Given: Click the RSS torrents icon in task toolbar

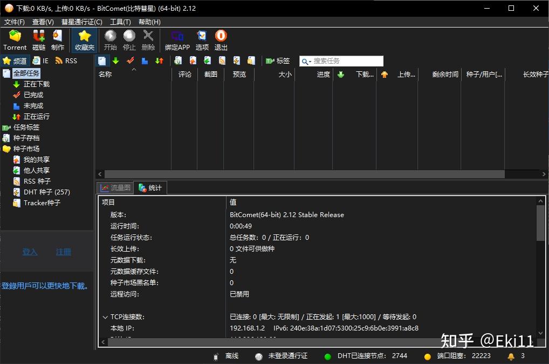Looking at the screenshot, I should (222, 61).
